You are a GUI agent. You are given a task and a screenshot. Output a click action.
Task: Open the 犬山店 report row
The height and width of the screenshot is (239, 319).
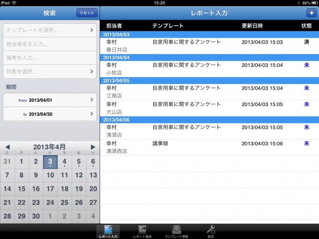209,108
